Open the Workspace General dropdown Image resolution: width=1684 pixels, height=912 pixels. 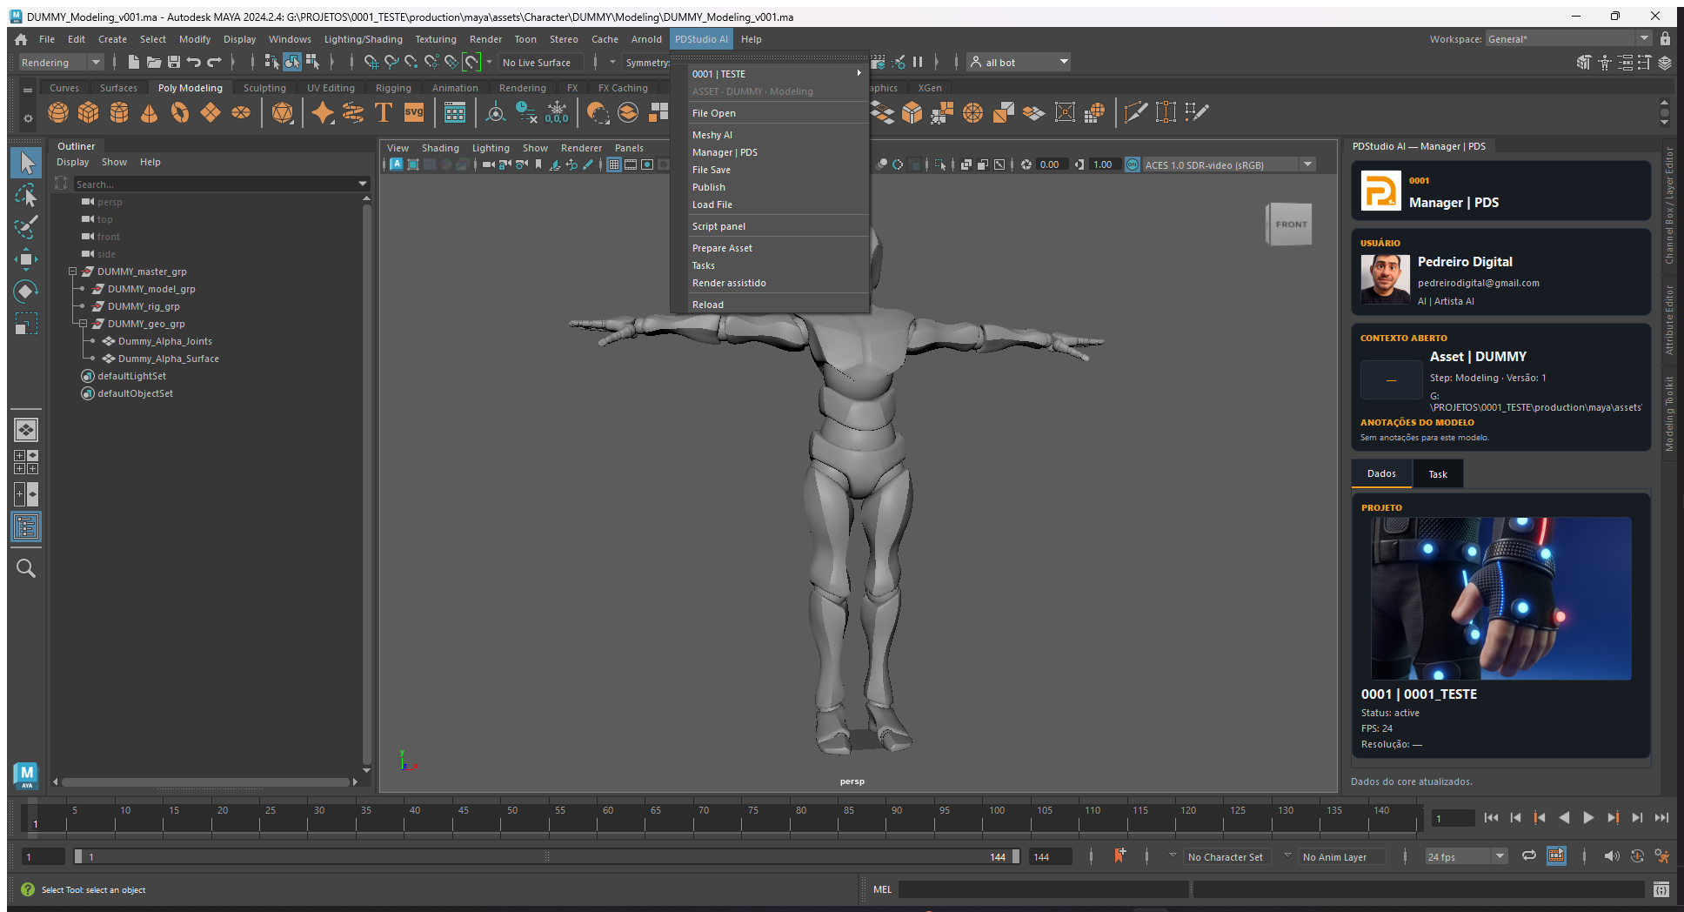coord(1567,39)
